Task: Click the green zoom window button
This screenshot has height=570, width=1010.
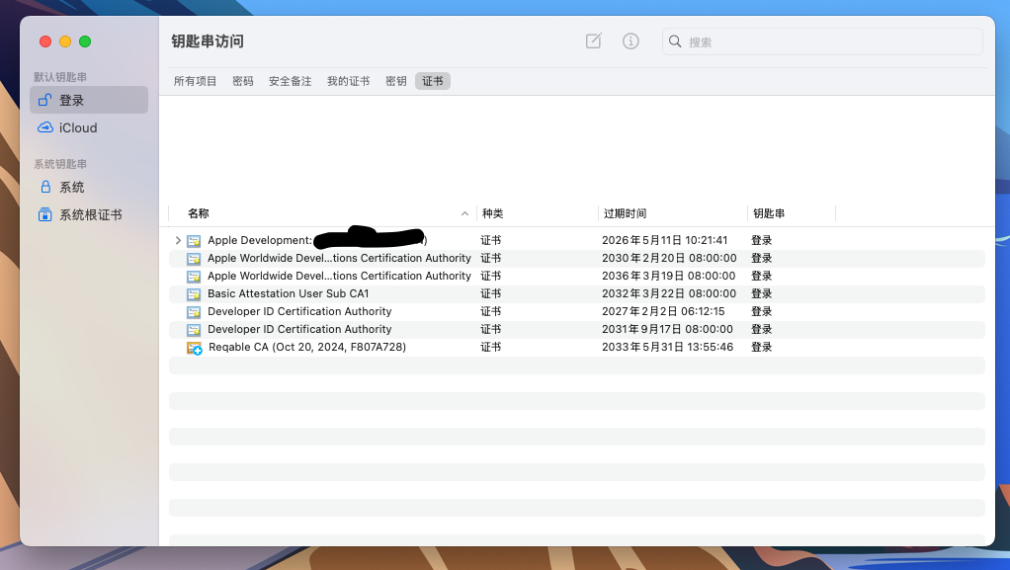Action: 85,41
